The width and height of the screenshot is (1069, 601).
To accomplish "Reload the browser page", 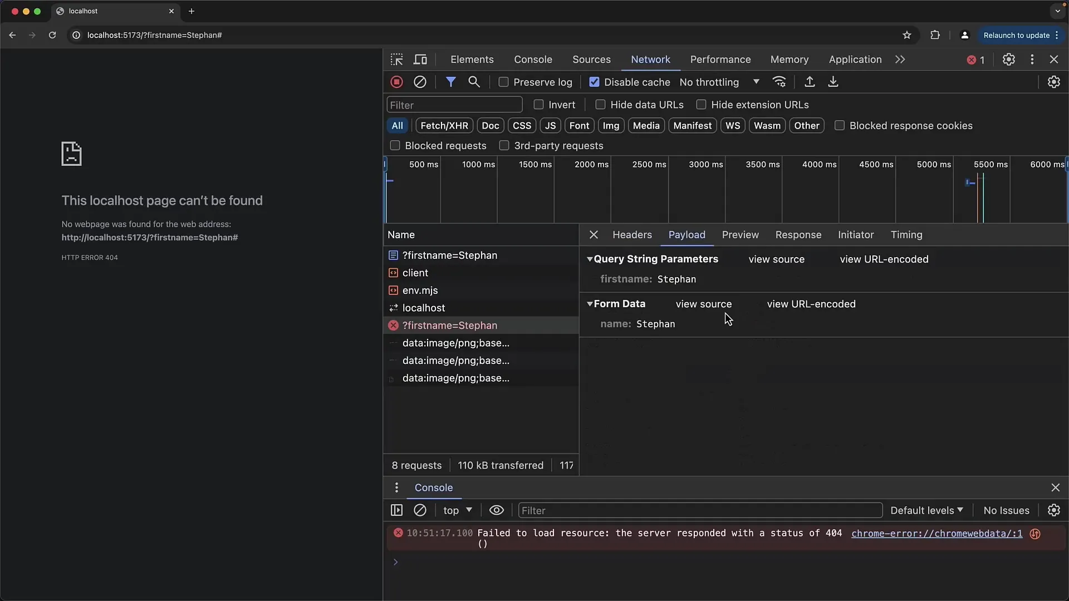I will 52,35.
